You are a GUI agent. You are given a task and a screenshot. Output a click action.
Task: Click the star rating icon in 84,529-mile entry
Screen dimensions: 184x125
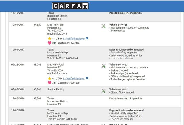point(49,38)
